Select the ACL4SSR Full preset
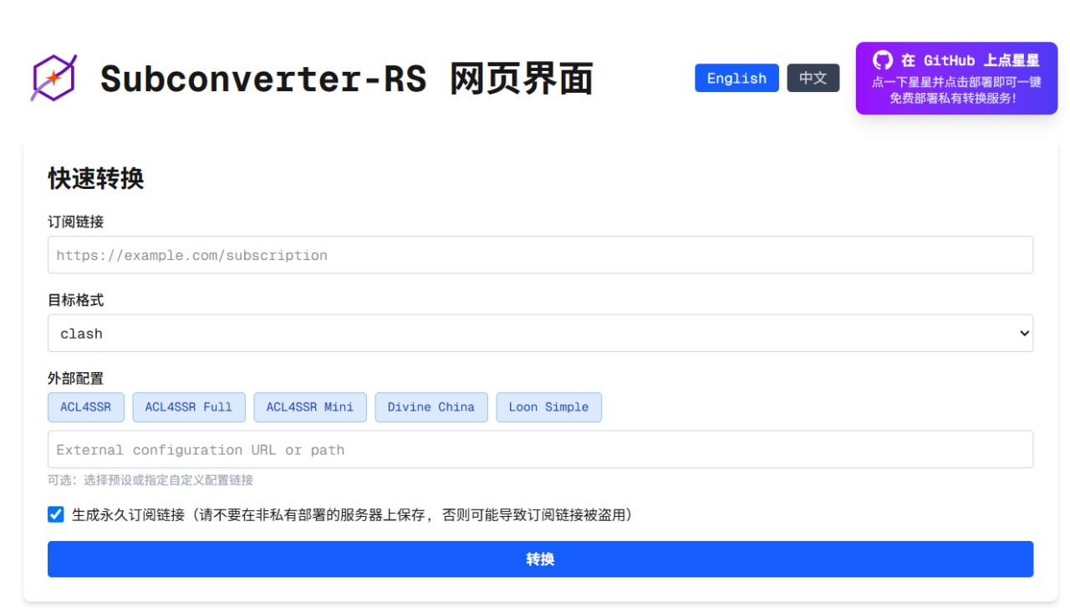This screenshot has height=608, width=1070. (189, 407)
